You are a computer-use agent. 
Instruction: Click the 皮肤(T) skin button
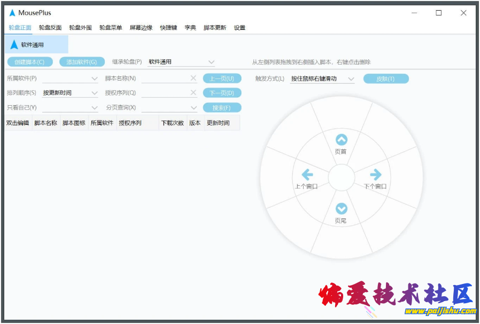point(386,79)
